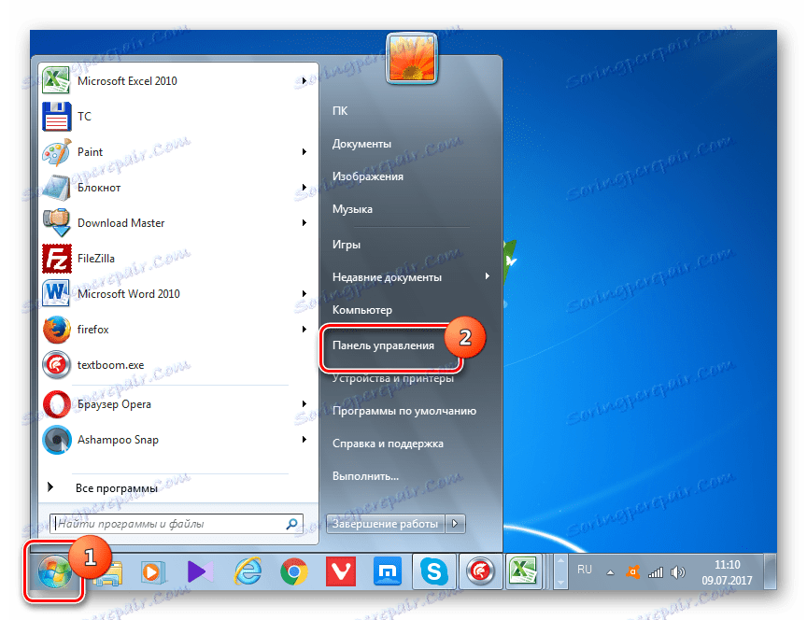Open Все программы in the Start menu
Viewport: 807px width, 620px height.
(116, 486)
